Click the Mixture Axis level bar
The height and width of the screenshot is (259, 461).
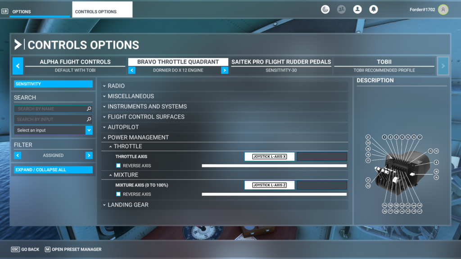click(x=274, y=194)
